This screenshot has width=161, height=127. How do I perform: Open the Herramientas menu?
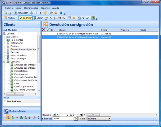(x=31, y=8)
